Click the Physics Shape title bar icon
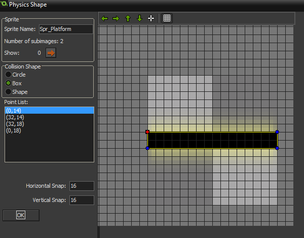This screenshot has height=238, width=304. coord(5,5)
